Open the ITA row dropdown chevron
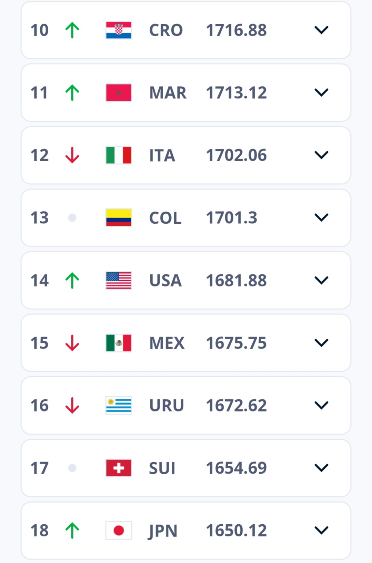This screenshot has width=372, height=563. click(x=321, y=155)
